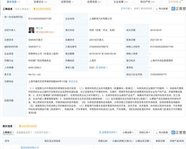Click the 企查查 logo in 工商信息 header
This screenshot has width=186, height=149.
[179, 9]
